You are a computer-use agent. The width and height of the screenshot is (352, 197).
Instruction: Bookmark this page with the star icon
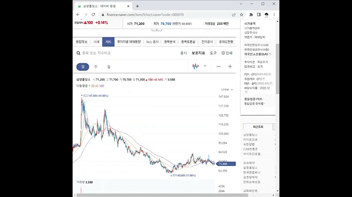(x=242, y=15)
